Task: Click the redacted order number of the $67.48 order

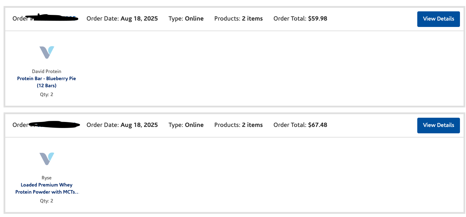Action: coord(54,124)
